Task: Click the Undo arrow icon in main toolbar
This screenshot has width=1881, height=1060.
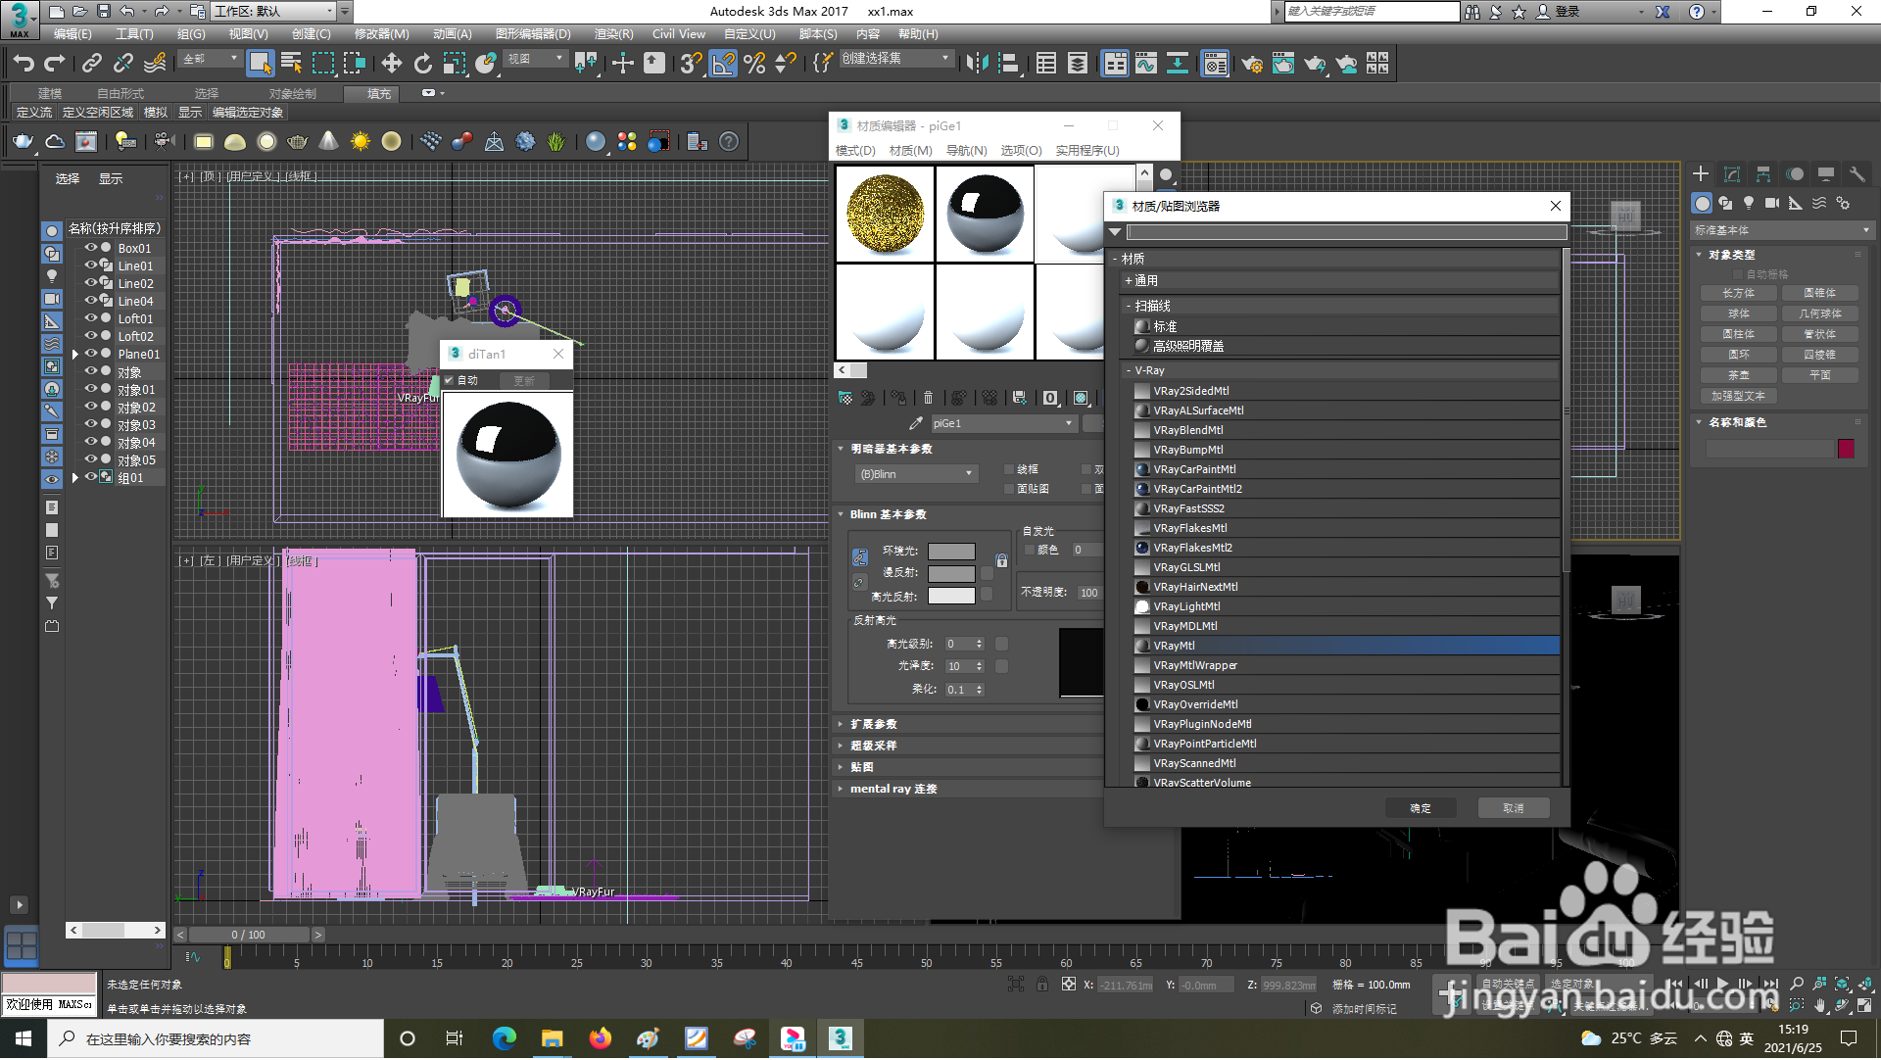Action: (x=24, y=64)
